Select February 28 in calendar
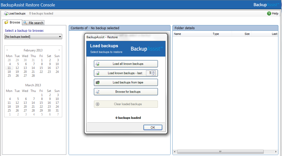The height and width of the screenshot is (156, 282). tap(33, 76)
